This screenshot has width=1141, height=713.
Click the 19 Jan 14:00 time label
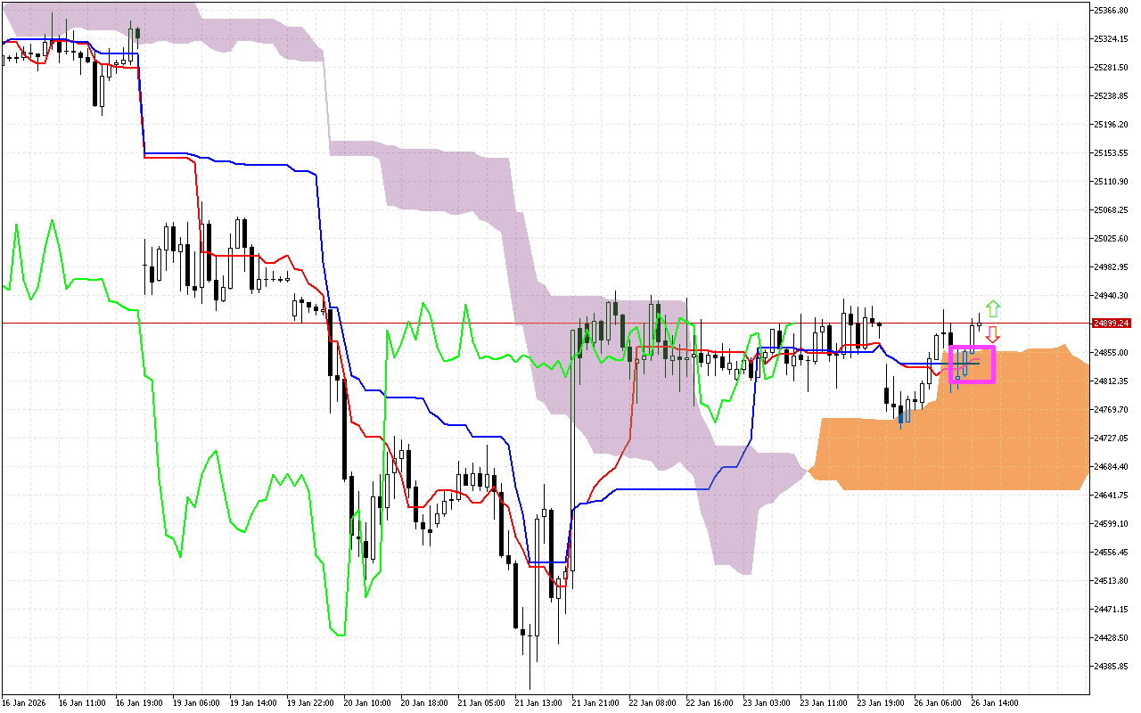[253, 702]
